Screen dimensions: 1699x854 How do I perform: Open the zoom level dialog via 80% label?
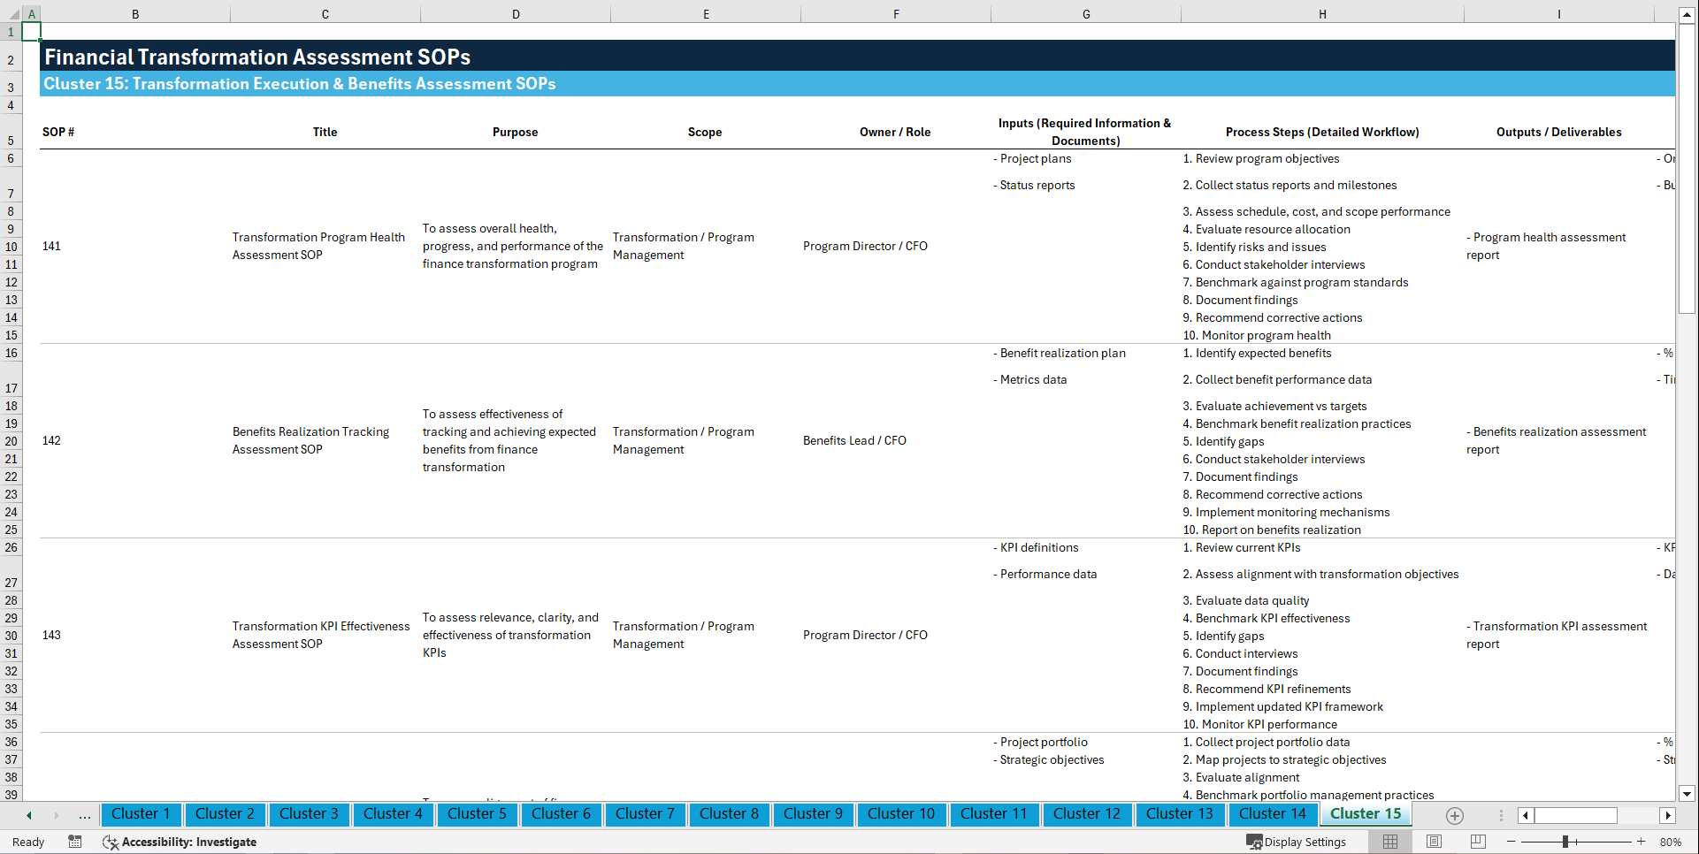tap(1671, 842)
